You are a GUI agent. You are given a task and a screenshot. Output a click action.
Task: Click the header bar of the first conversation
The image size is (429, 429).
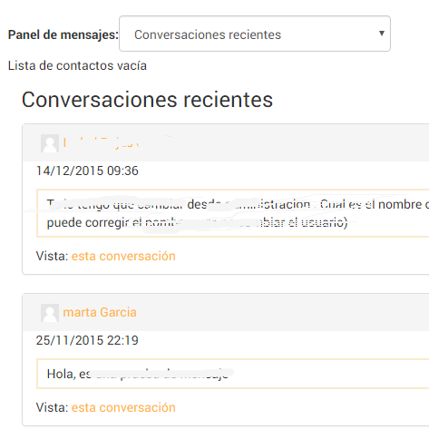[x=226, y=142]
